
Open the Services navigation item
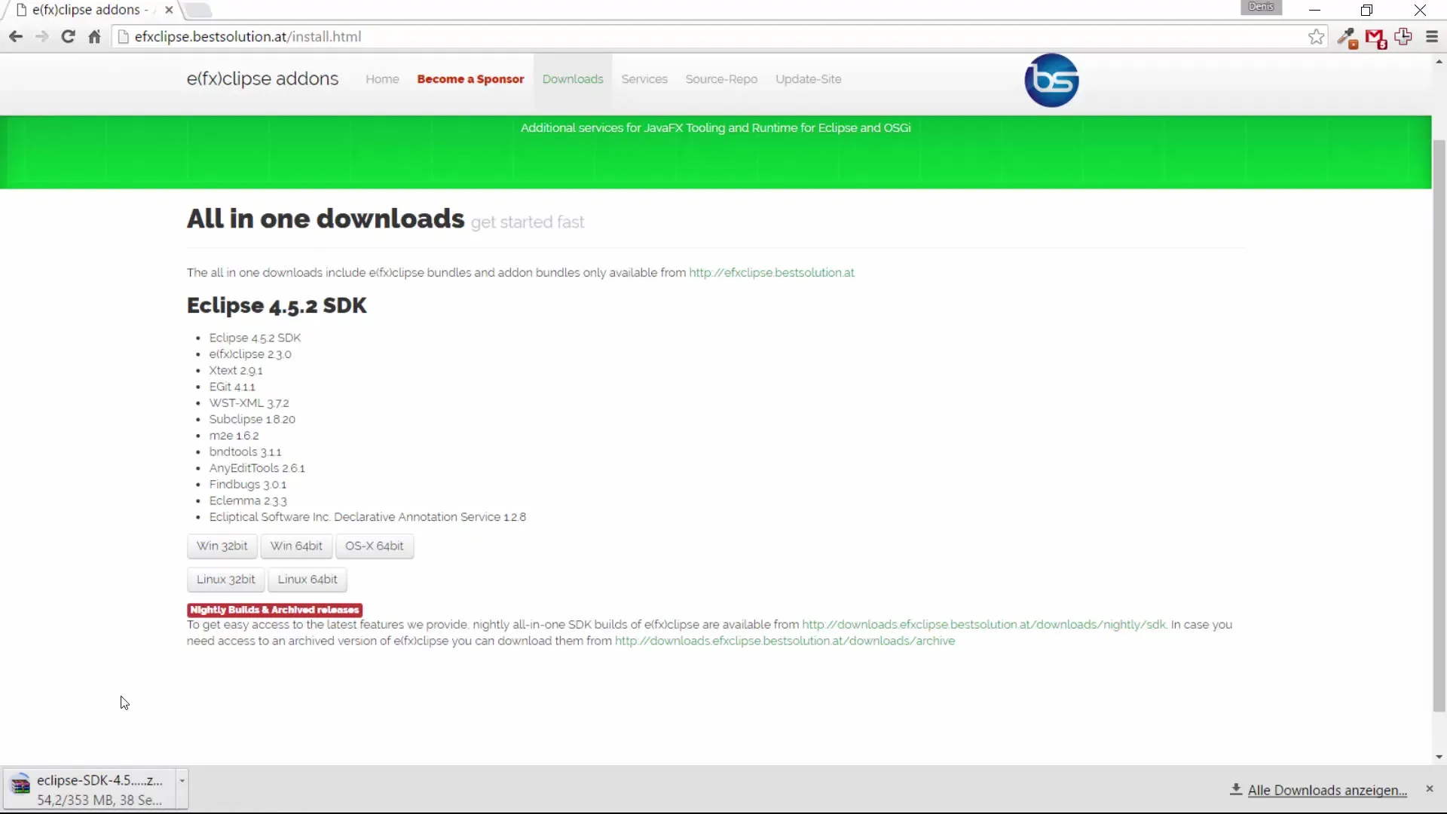pyautogui.click(x=644, y=79)
